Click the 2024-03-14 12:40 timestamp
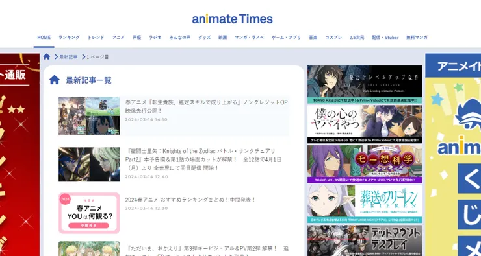The height and width of the screenshot is (256, 481). click(x=147, y=176)
